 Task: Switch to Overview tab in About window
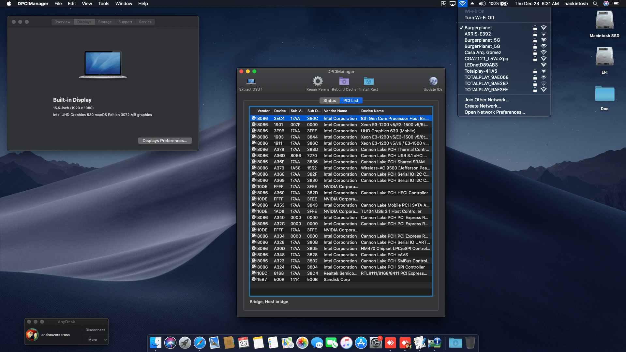pyautogui.click(x=62, y=22)
